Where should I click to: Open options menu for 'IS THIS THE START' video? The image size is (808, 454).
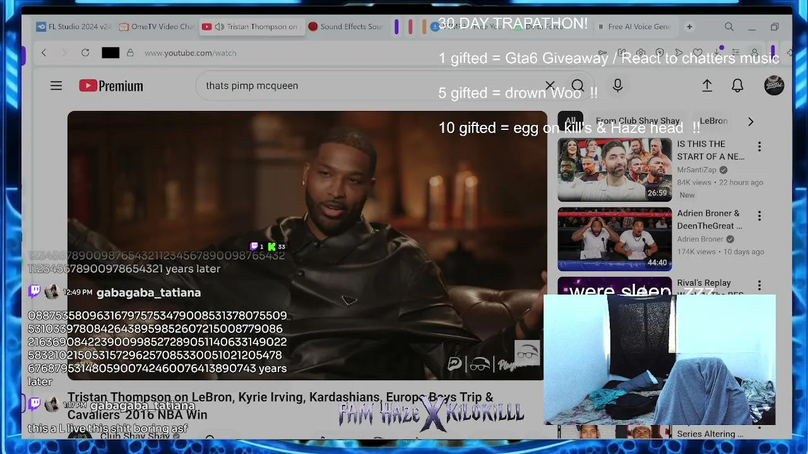759,147
